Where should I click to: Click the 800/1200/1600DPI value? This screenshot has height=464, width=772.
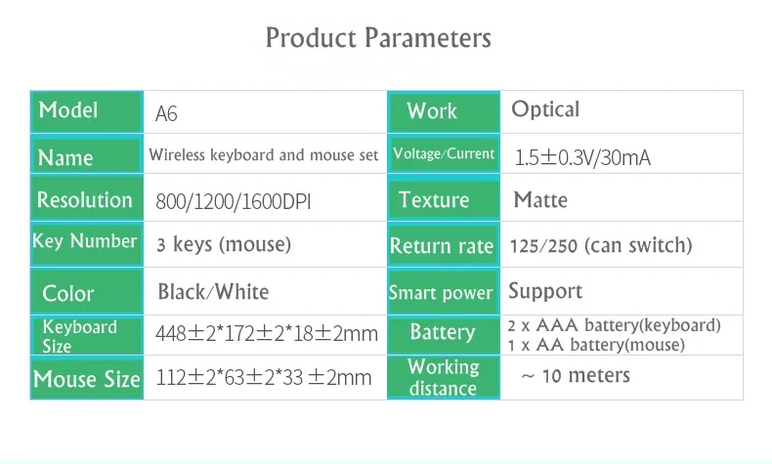[234, 201]
